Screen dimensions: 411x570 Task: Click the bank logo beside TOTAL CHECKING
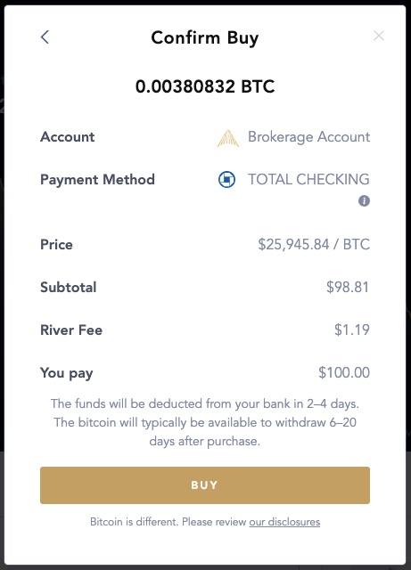[226, 179]
